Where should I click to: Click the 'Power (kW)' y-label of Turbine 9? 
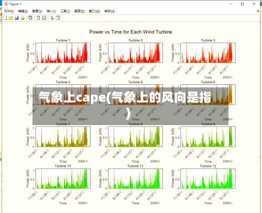[173, 137]
